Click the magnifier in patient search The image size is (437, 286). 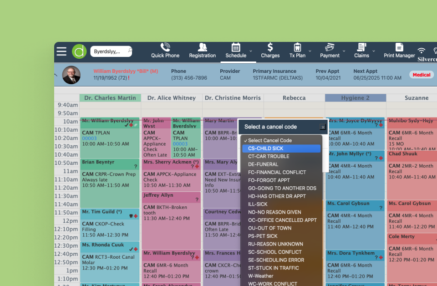129,51
